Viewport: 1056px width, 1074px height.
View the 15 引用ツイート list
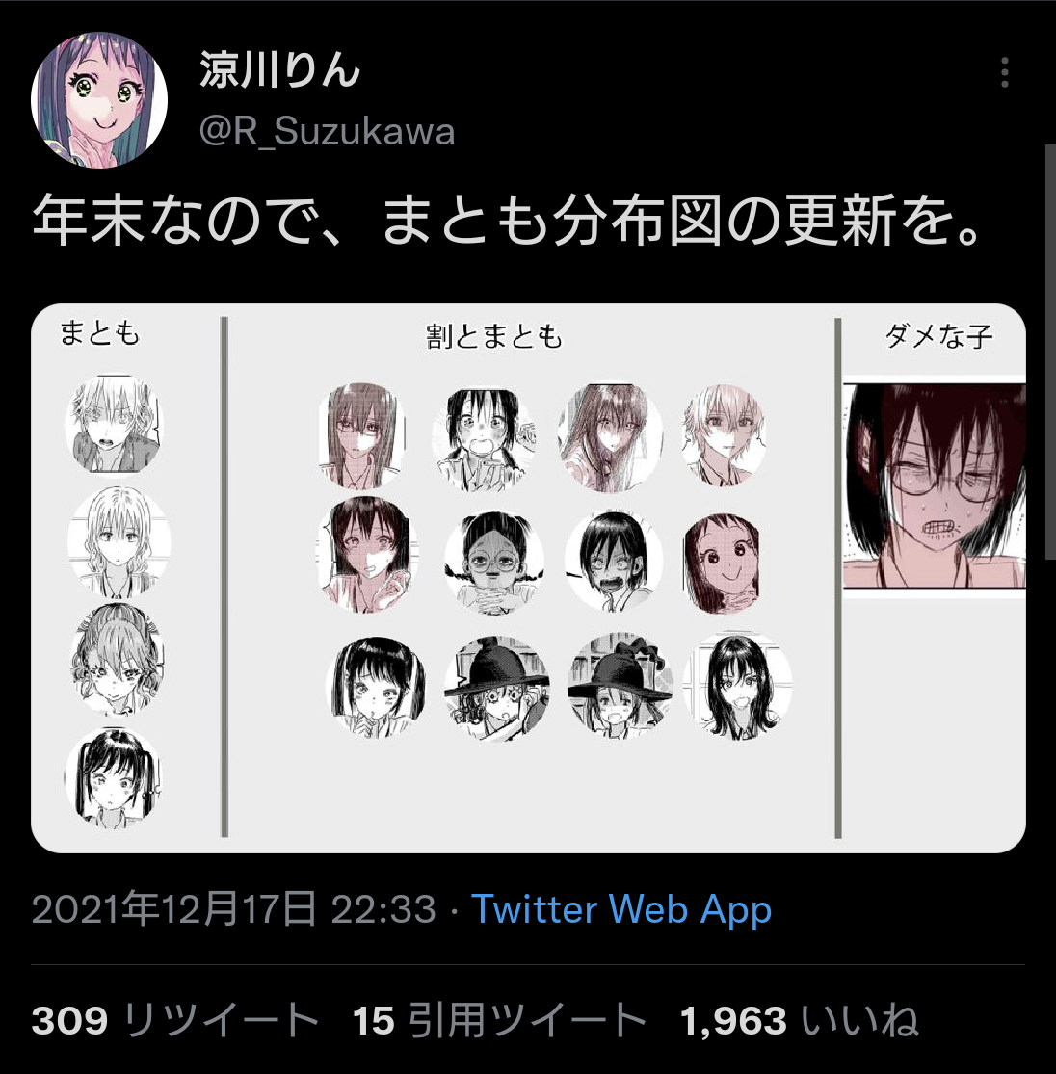[499, 1020]
